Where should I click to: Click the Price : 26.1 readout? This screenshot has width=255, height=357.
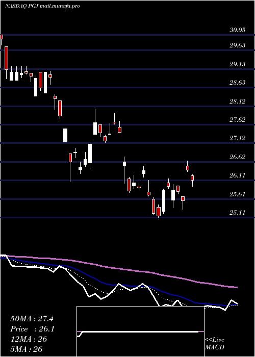click(x=32, y=329)
